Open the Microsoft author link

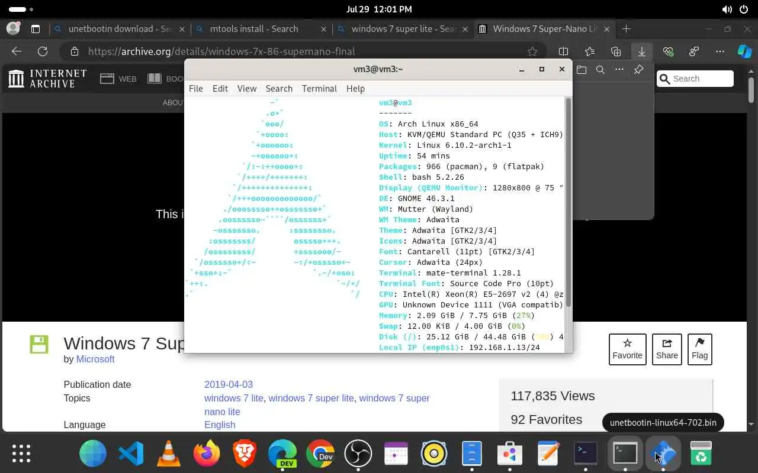point(95,359)
